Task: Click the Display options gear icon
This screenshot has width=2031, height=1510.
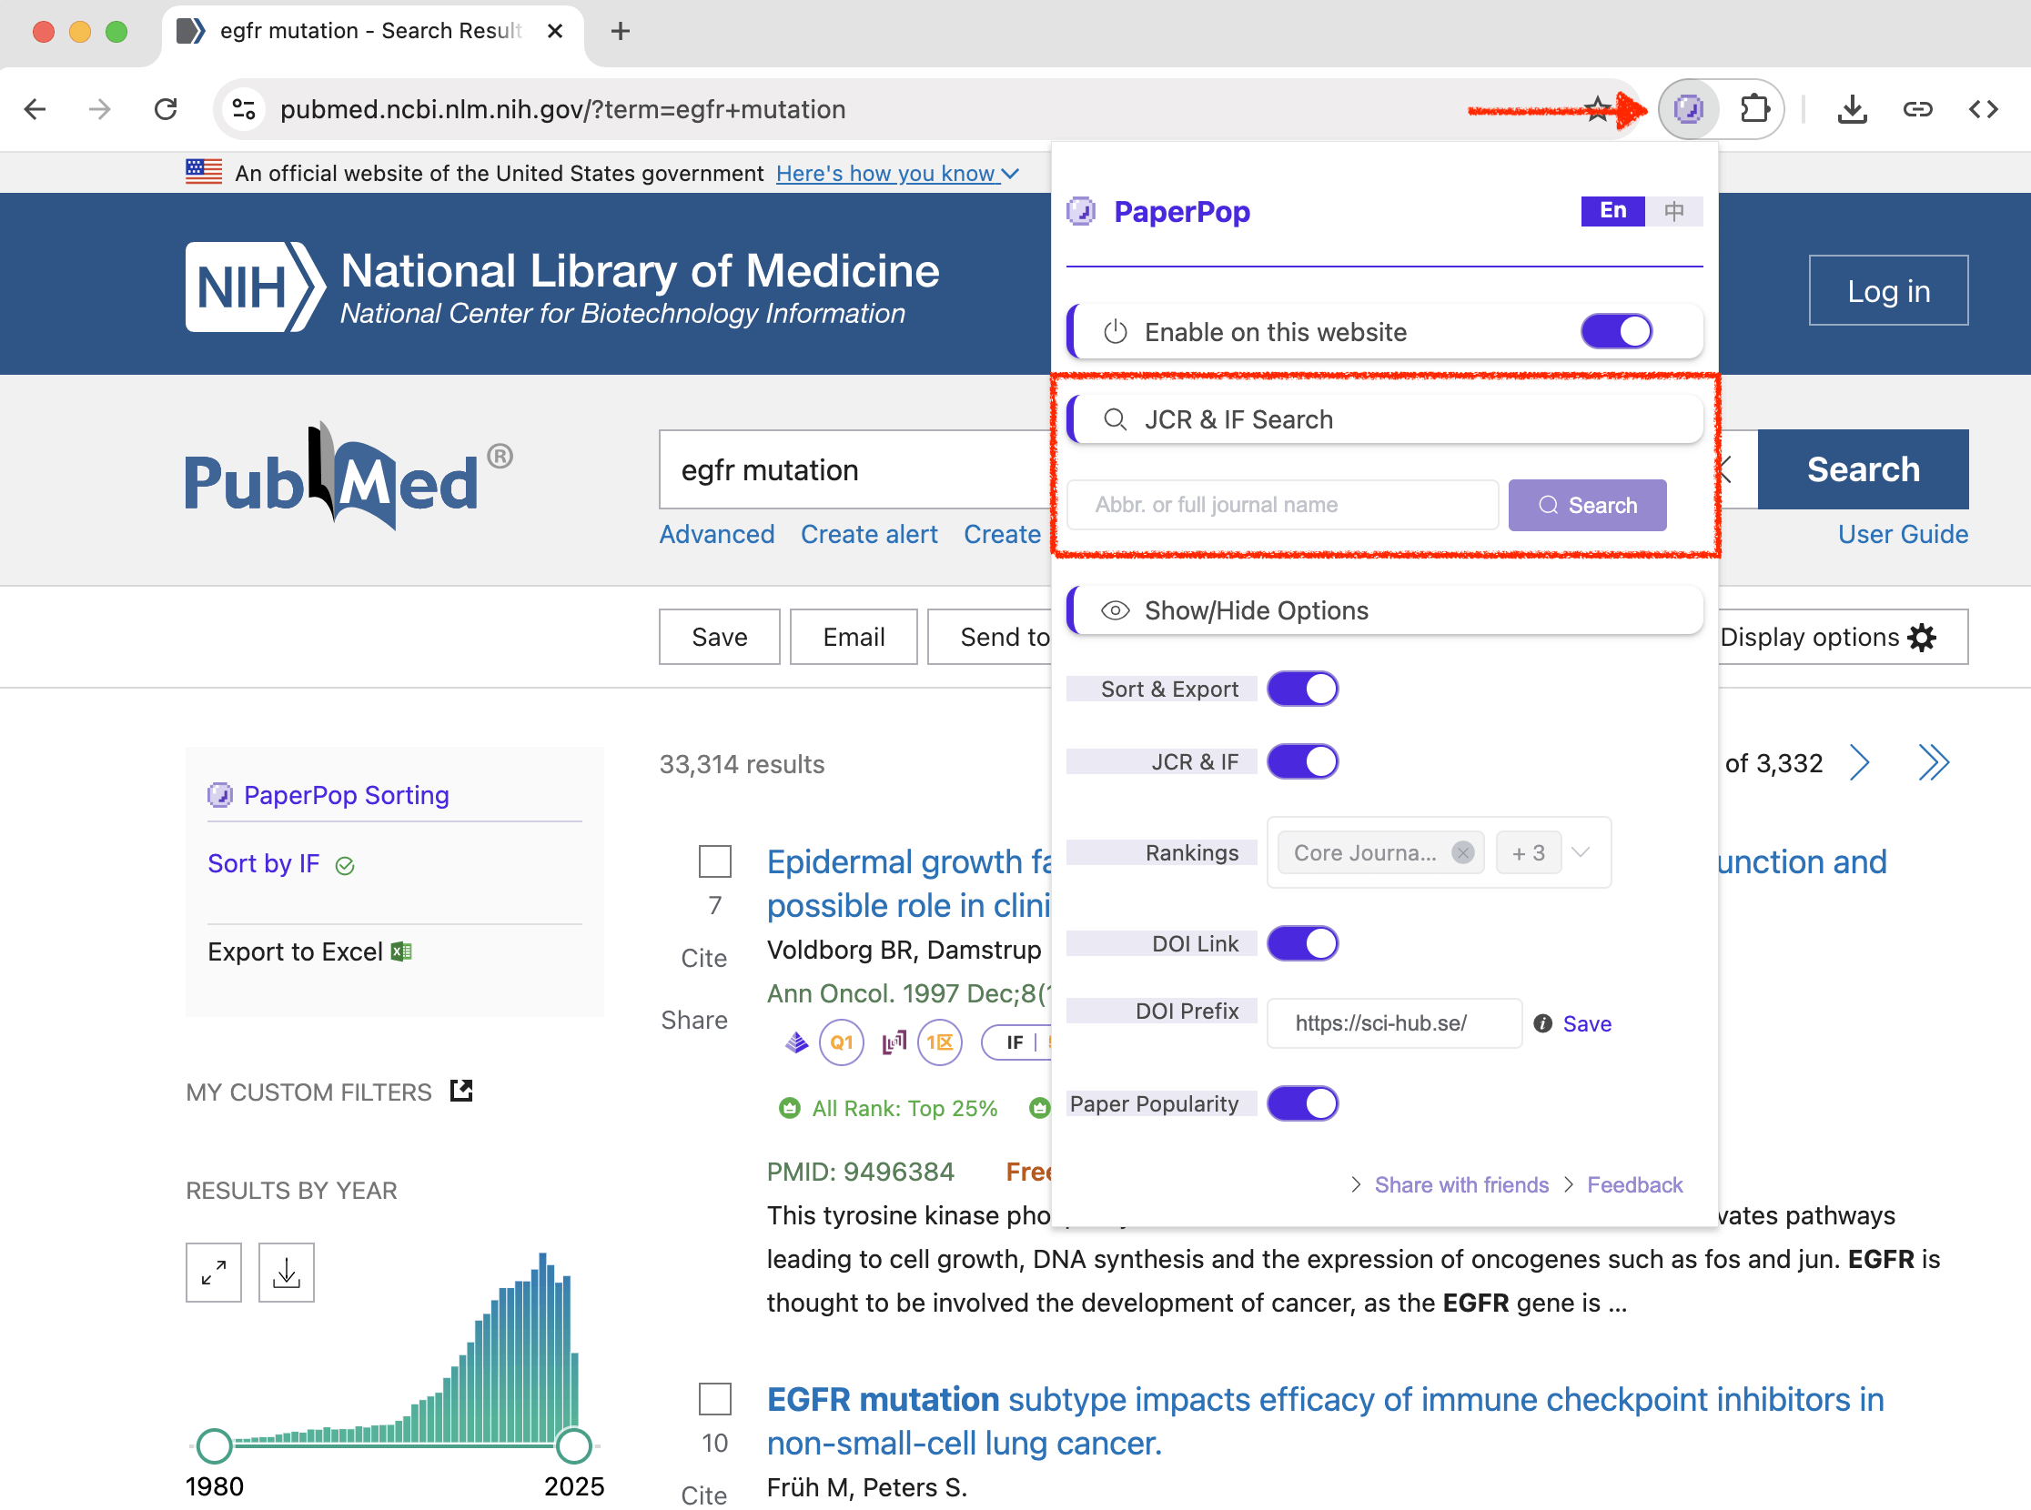Action: pos(1923,637)
